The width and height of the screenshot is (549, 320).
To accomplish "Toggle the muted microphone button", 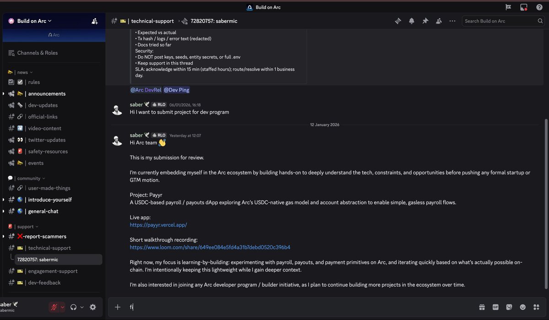I will pyautogui.click(x=54, y=307).
